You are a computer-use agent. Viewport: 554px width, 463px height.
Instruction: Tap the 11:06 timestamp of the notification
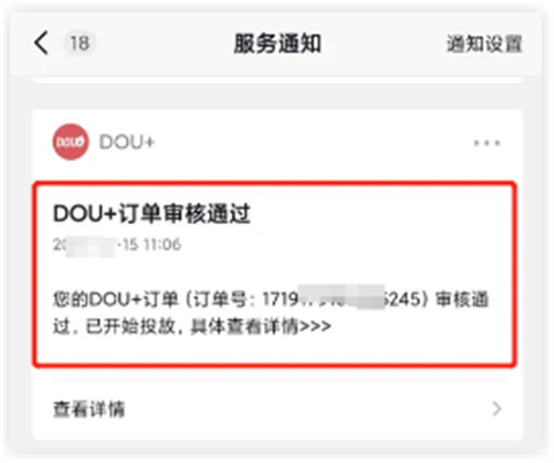click(163, 244)
